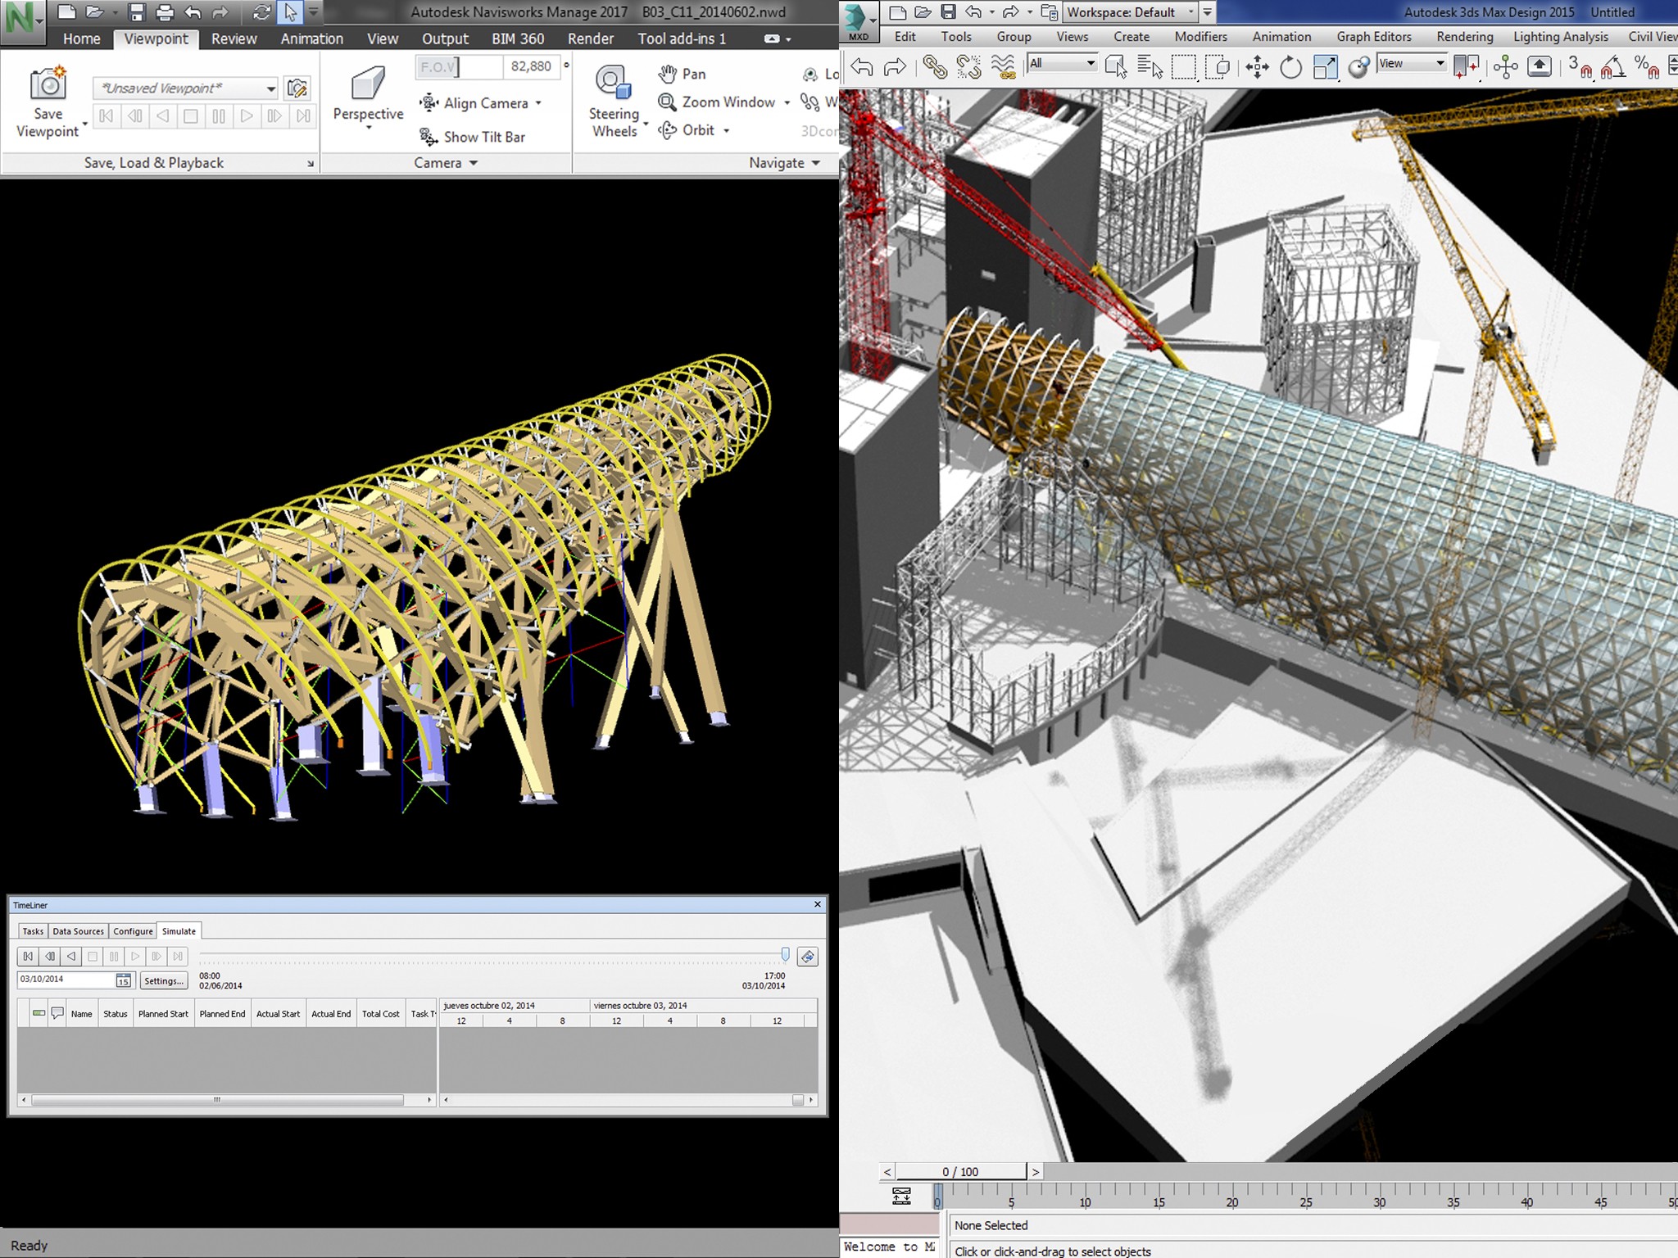Open the Workspace: Default dropdown
Viewport: 1678px width, 1258px height.
pyautogui.click(x=1129, y=12)
